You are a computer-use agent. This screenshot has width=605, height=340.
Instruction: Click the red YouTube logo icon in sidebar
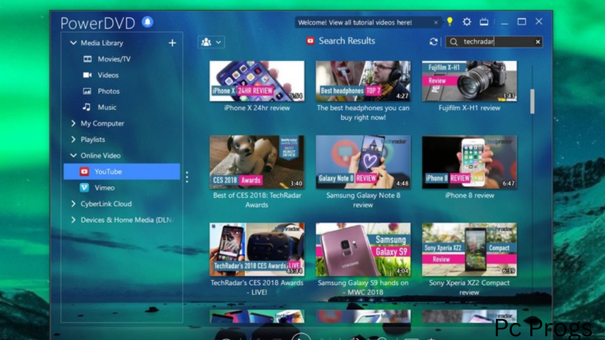point(84,172)
